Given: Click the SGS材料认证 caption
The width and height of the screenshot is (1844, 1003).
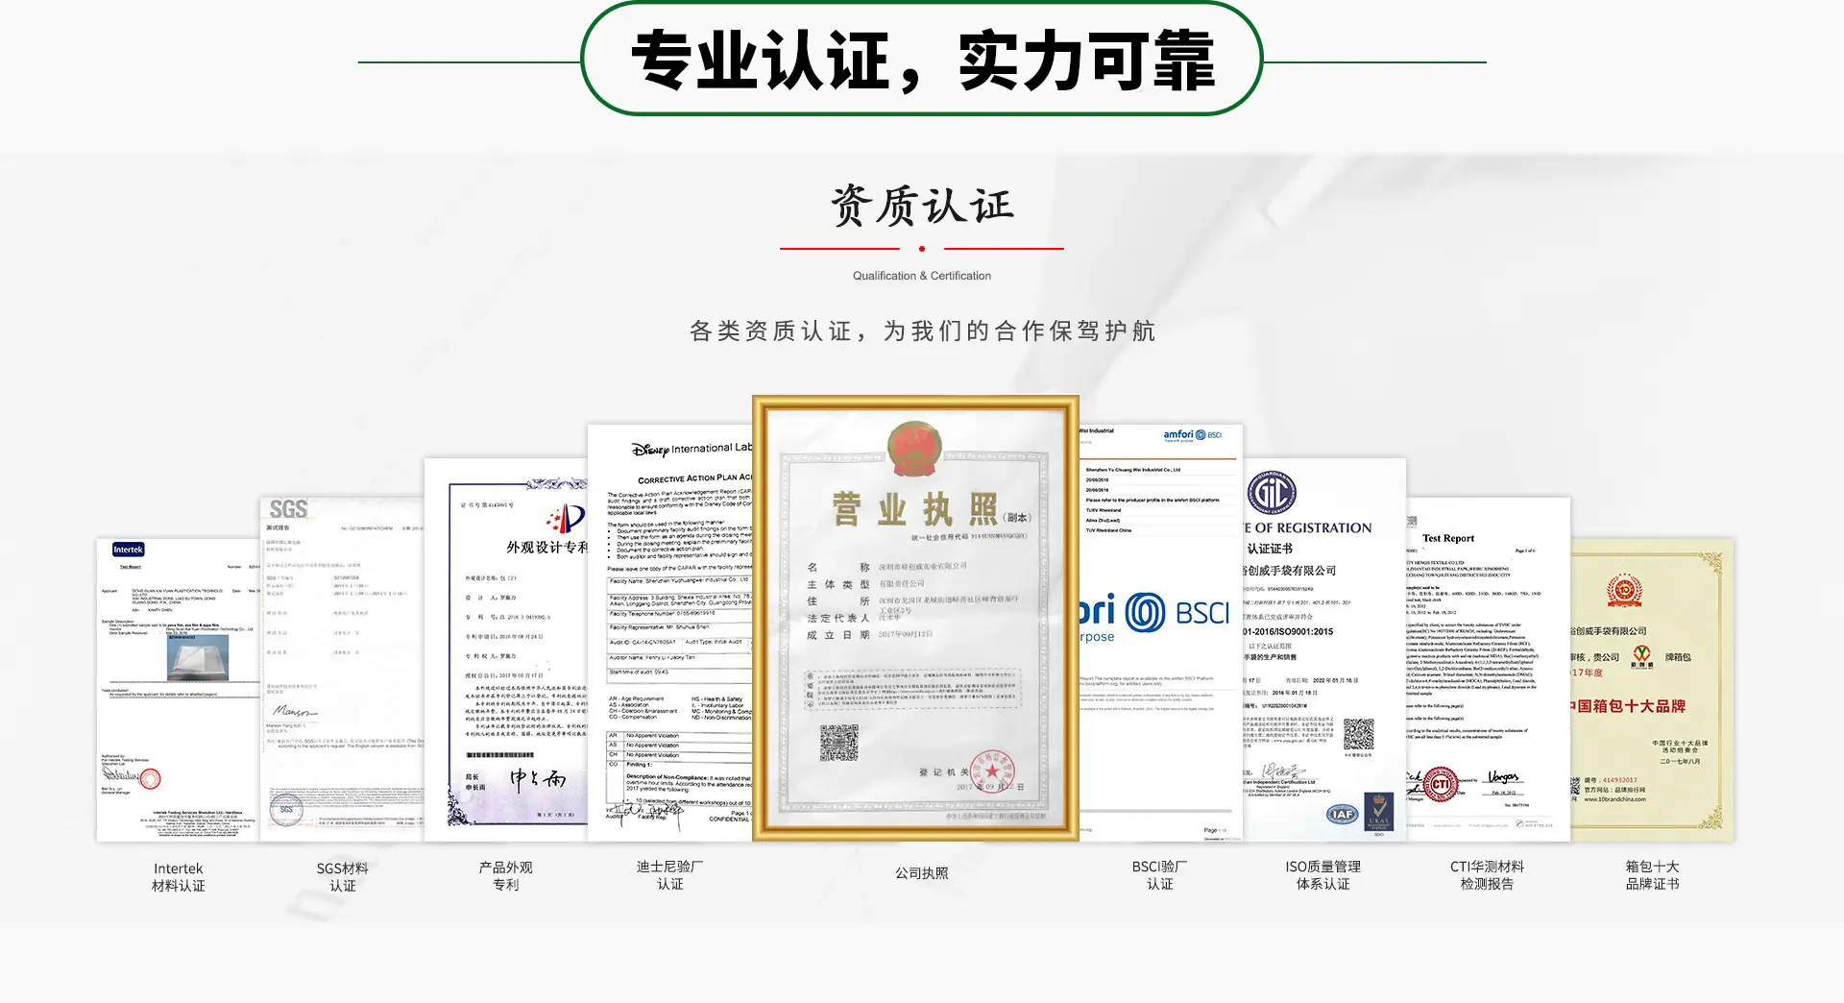Looking at the screenshot, I should (343, 877).
